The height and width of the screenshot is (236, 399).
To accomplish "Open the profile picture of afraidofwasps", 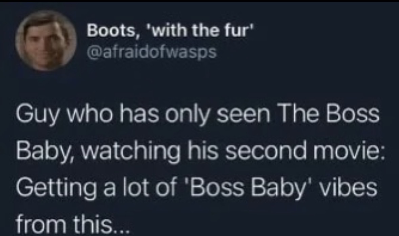I will coord(46,41).
